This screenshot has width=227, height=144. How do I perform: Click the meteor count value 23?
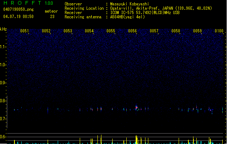click(52, 17)
